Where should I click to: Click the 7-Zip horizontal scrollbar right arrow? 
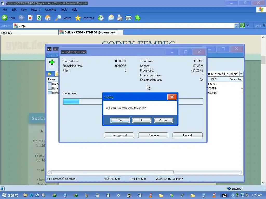tap(241, 172)
